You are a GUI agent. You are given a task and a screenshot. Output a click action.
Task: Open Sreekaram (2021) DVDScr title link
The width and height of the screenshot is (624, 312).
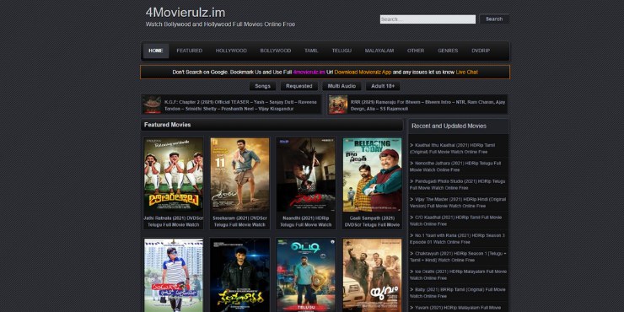coord(239,222)
